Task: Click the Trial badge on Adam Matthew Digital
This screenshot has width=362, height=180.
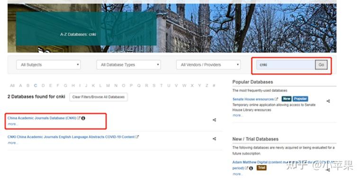Action: pos(262,168)
